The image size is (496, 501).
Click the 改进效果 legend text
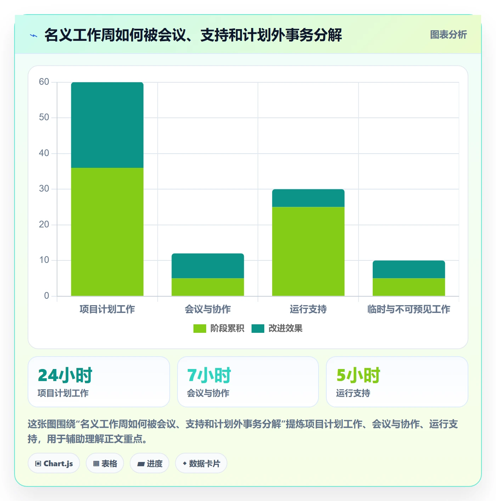(x=285, y=329)
